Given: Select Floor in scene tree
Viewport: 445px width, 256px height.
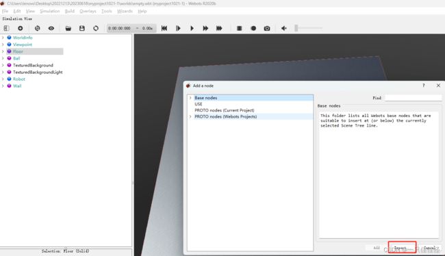Looking at the screenshot, I should pos(18,51).
